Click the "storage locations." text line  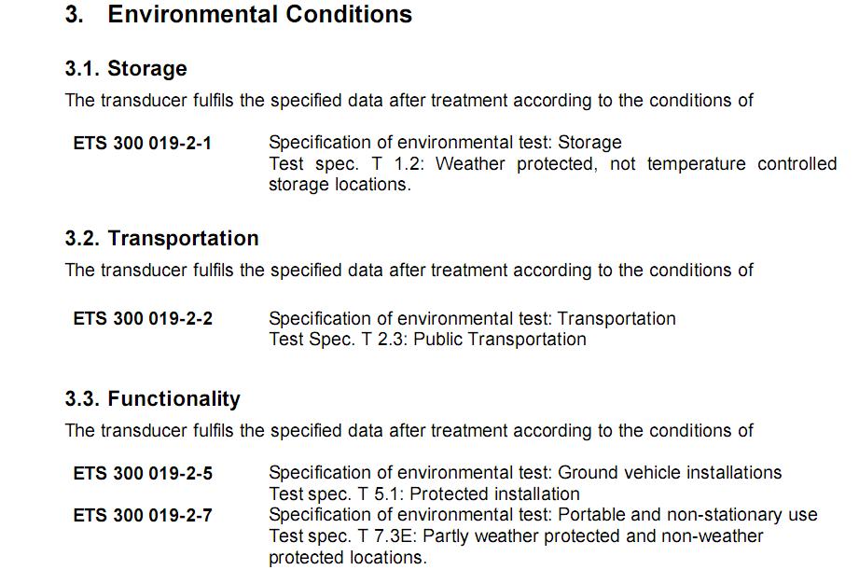pyautogui.click(x=339, y=185)
